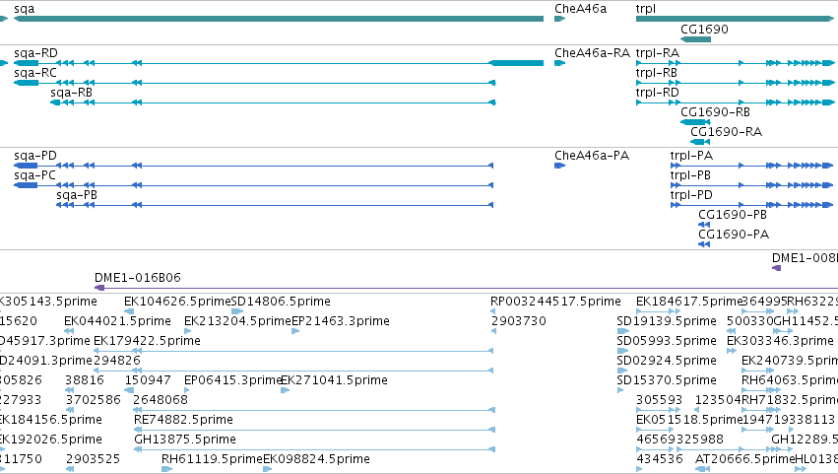Select the sqa-PB protein label

point(77,195)
